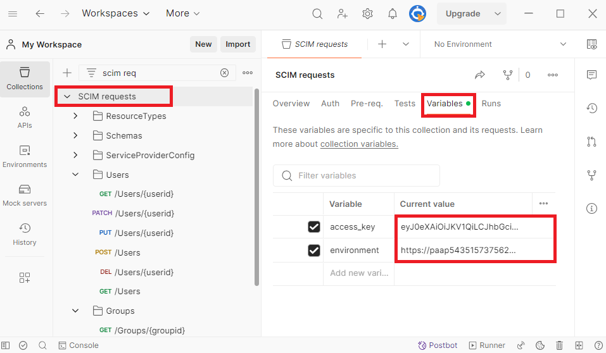The width and height of the screenshot is (606, 353).
Task: Expand the ServiceProviderConfig folder
Action: [75, 155]
